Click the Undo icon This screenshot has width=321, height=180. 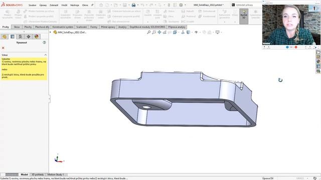point(142,5)
